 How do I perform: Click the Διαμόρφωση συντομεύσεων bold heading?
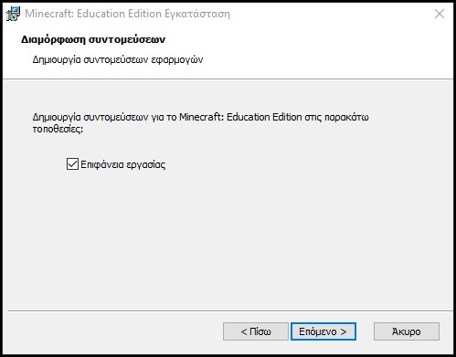(x=93, y=39)
